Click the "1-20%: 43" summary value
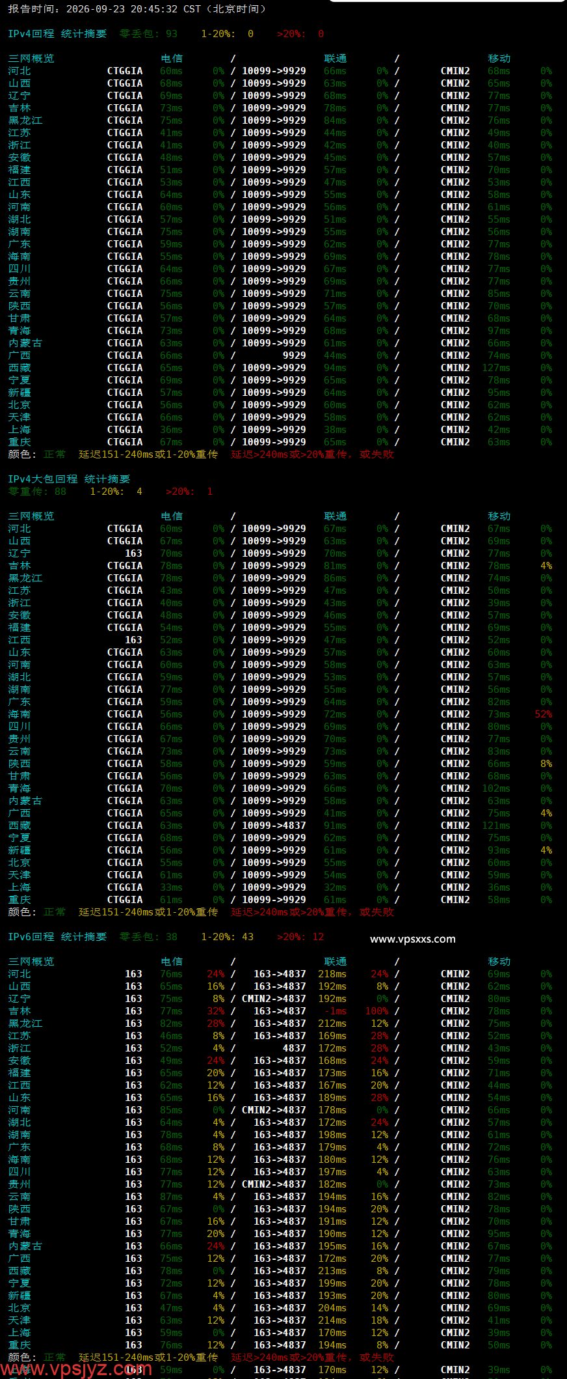The width and height of the screenshot is (567, 1379). click(227, 937)
